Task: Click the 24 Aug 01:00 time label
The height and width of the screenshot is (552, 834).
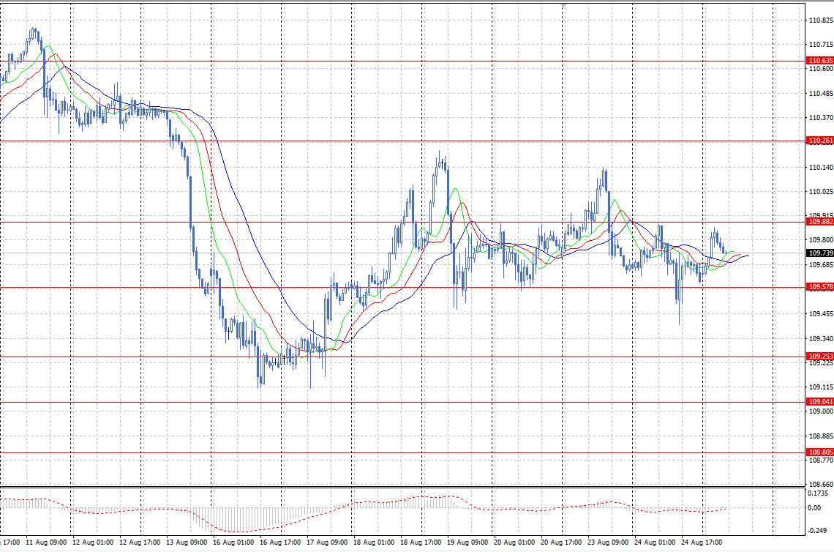Action: [x=655, y=542]
